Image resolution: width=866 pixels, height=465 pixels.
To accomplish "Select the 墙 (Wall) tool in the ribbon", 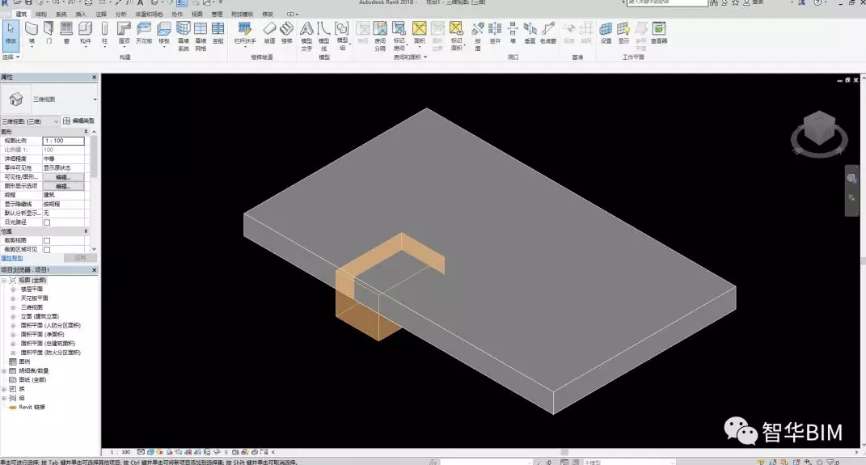I will (x=32, y=32).
